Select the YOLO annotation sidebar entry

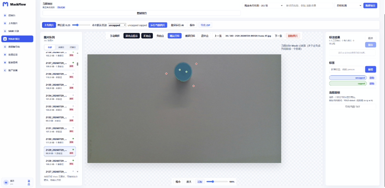pyautogui.click(x=17, y=39)
